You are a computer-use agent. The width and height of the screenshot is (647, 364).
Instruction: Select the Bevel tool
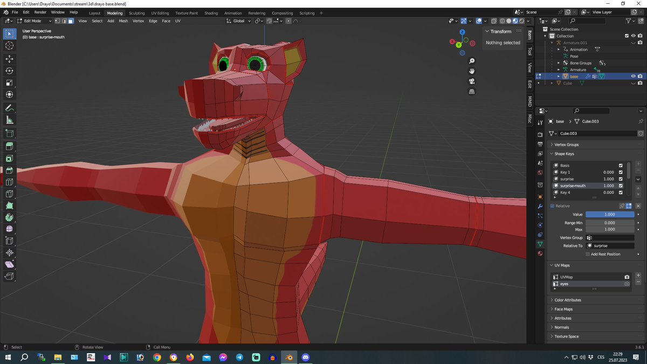click(9, 170)
